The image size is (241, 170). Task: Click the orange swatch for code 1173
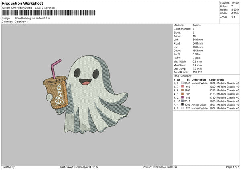pyautogui.click(x=182, y=94)
